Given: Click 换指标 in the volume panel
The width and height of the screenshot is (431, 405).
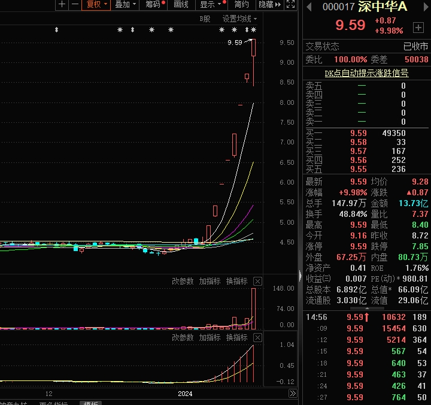Looking at the screenshot, I should pos(236,281).
